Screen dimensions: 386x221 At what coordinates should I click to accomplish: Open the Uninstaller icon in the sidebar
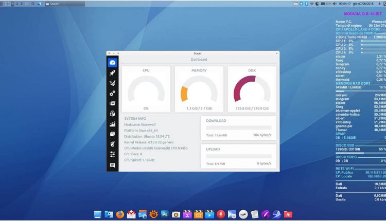(x=112, y=114)
